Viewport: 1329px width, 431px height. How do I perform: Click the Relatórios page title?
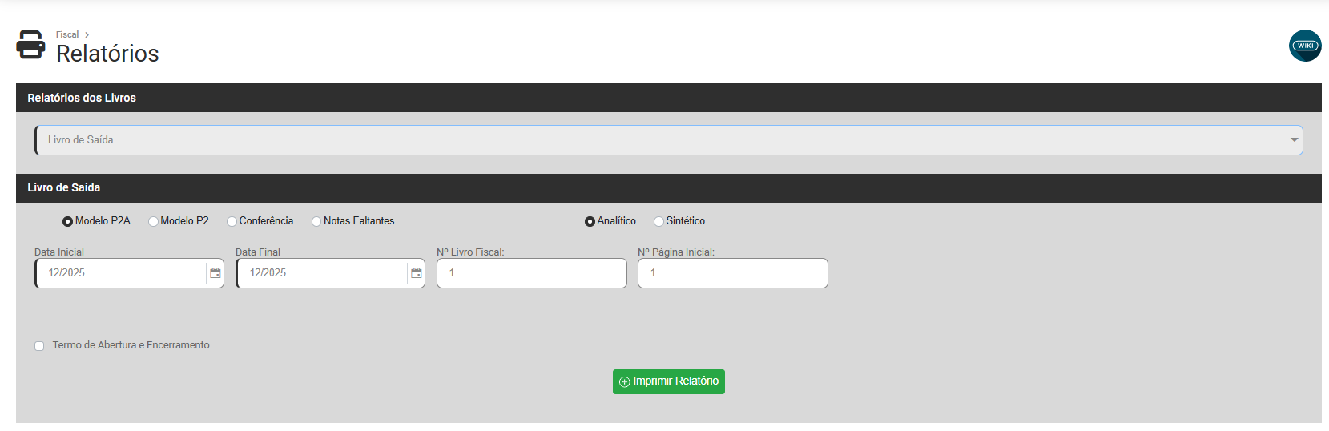(107, 54)
